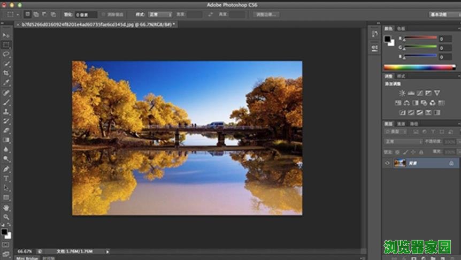Switch to the Channels tab

click(401, 124)
